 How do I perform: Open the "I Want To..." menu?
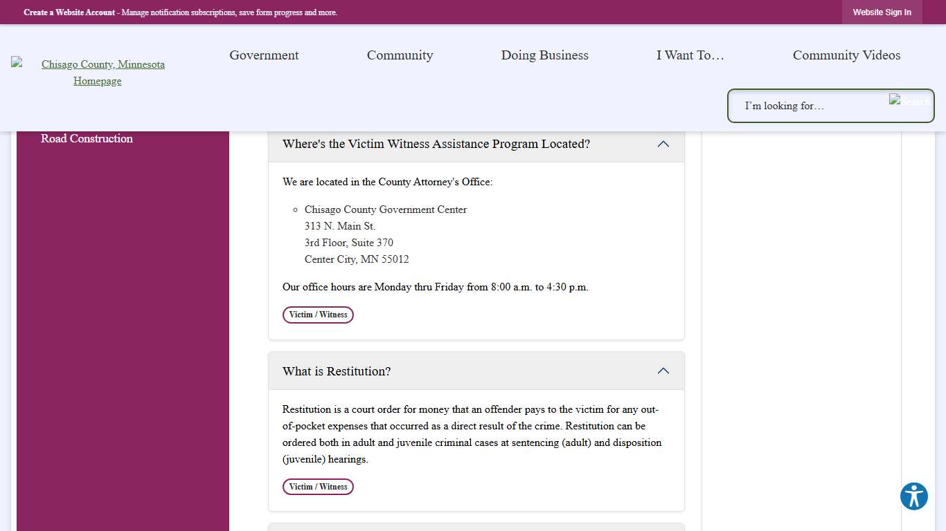[x=690, y=55]
